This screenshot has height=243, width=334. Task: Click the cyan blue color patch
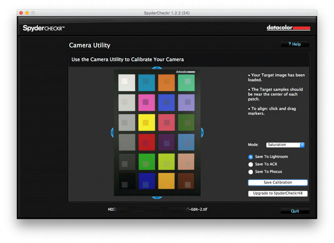[147, 82]
